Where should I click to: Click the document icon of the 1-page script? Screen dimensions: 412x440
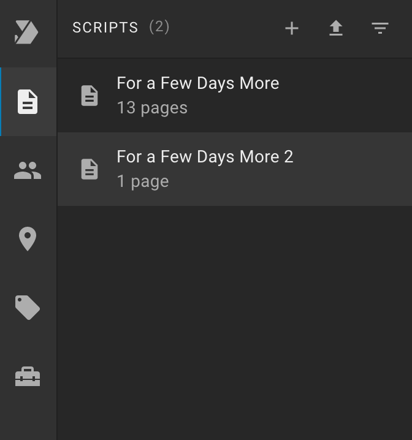point(90,169)
